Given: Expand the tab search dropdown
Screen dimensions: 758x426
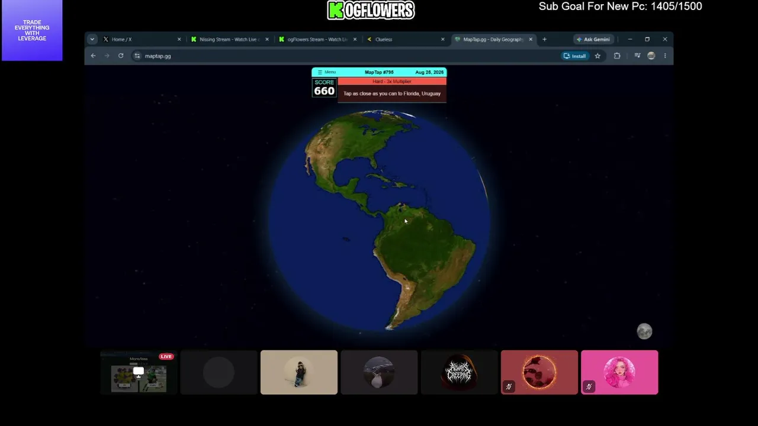Looking at the screenshot, I should click(x=92, y=39).
